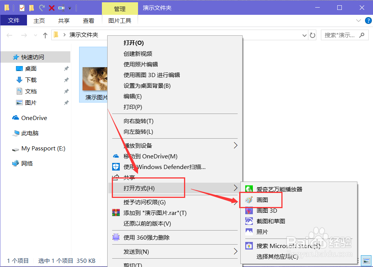Choose 使用照片编辑
This screenshot has height=267, width=373.
[175, 64]
